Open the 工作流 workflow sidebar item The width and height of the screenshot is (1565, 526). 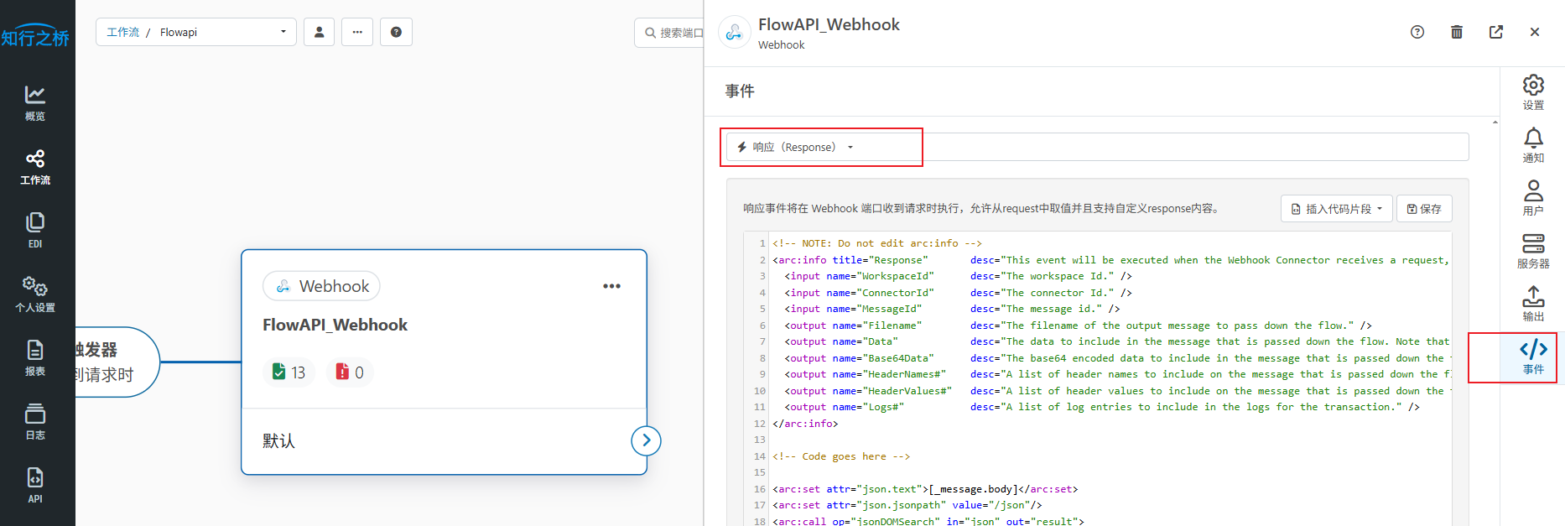click(x=35, y=167)
